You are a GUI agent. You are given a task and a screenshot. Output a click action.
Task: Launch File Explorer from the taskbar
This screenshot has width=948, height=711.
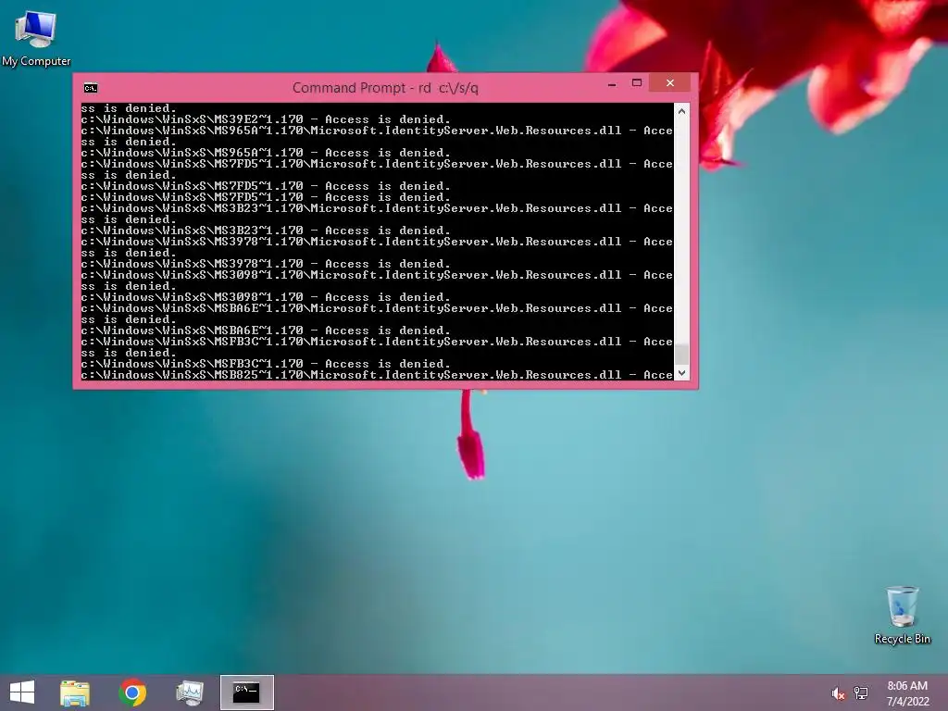point(75,692)
